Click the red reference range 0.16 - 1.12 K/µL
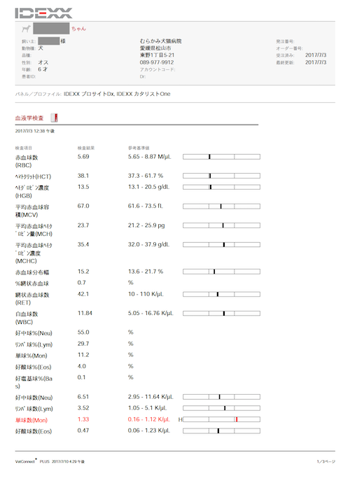The image size is (350, 490). [149, 419]
